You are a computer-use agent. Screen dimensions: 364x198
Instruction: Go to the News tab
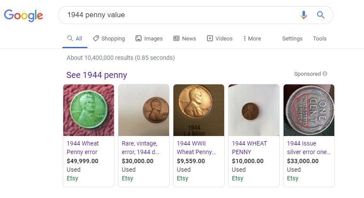click(185, 38)
